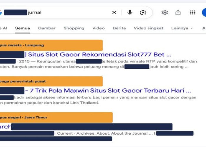Switch to the Semua tab

pyautogui.click(x=23, y=28)
